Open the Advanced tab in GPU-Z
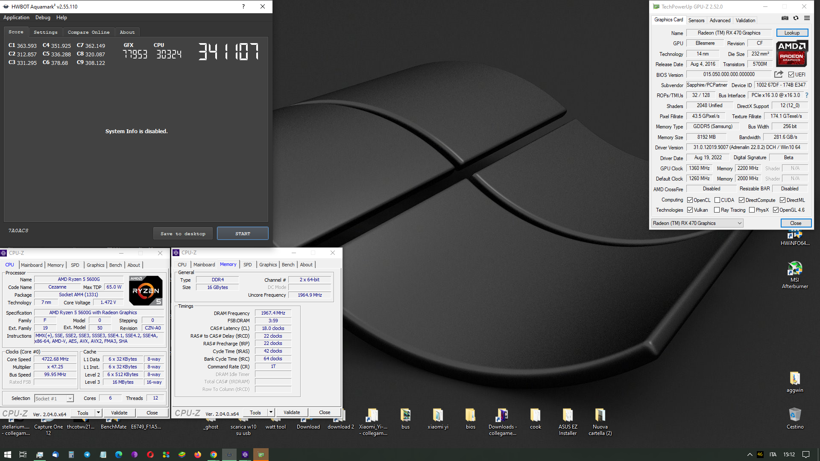This screenshot has width=820, height=461. tap(720, 20)
